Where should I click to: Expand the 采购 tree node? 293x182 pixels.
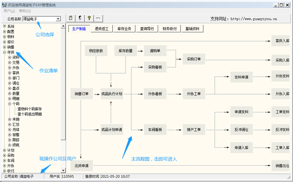4,156
